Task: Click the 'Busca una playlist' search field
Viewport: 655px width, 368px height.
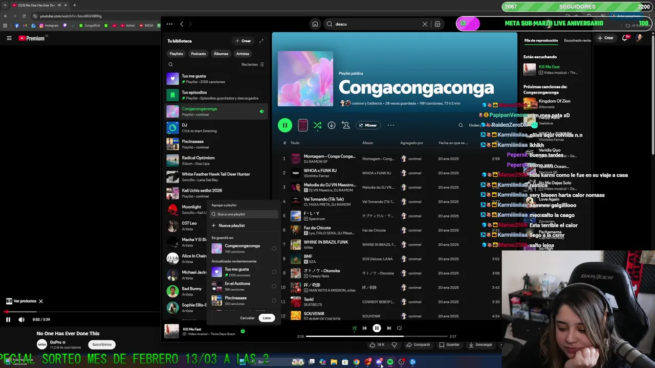Action: pyautogui.click(x=244, y=214)
